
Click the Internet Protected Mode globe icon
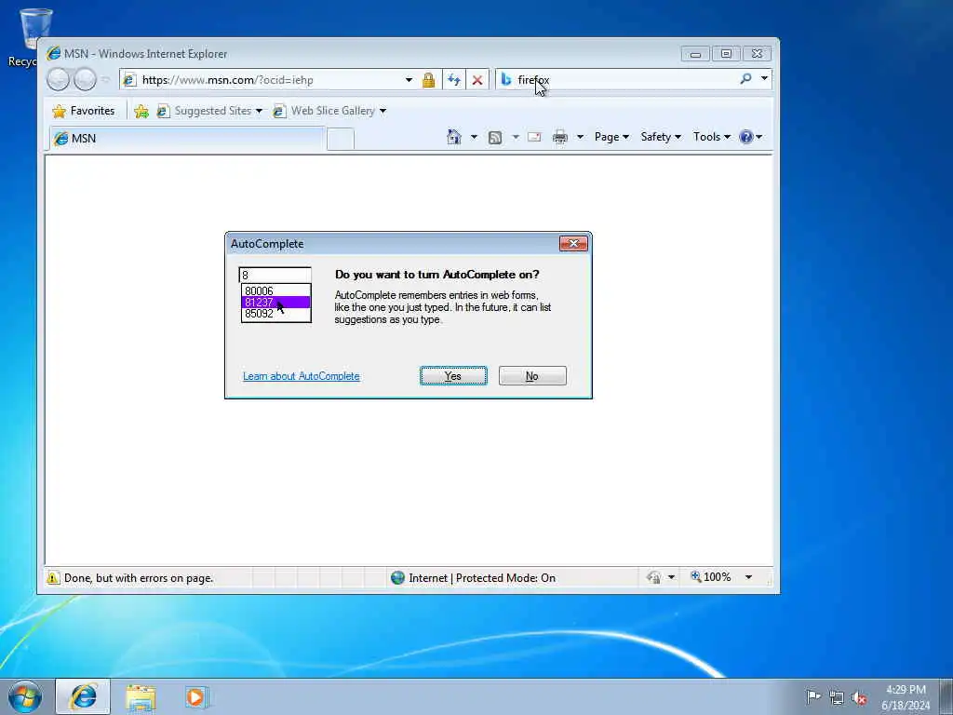click(x=397, y=577)
